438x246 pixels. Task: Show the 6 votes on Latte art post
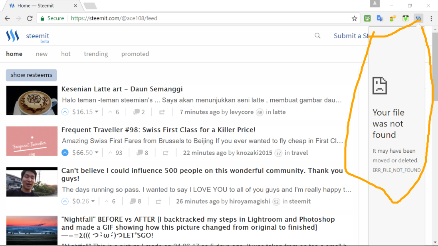[x=114, y=112]
